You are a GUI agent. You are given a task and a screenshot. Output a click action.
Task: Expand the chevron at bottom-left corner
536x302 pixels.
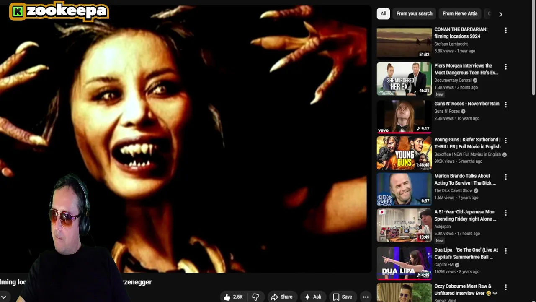[3, 297]
